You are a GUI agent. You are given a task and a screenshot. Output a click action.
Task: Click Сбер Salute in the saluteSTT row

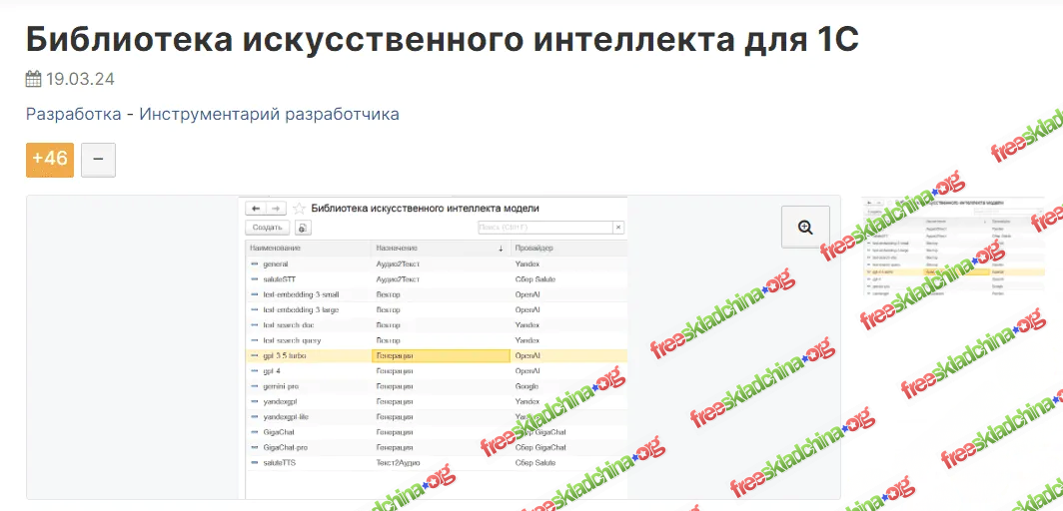tap(534, 278)
